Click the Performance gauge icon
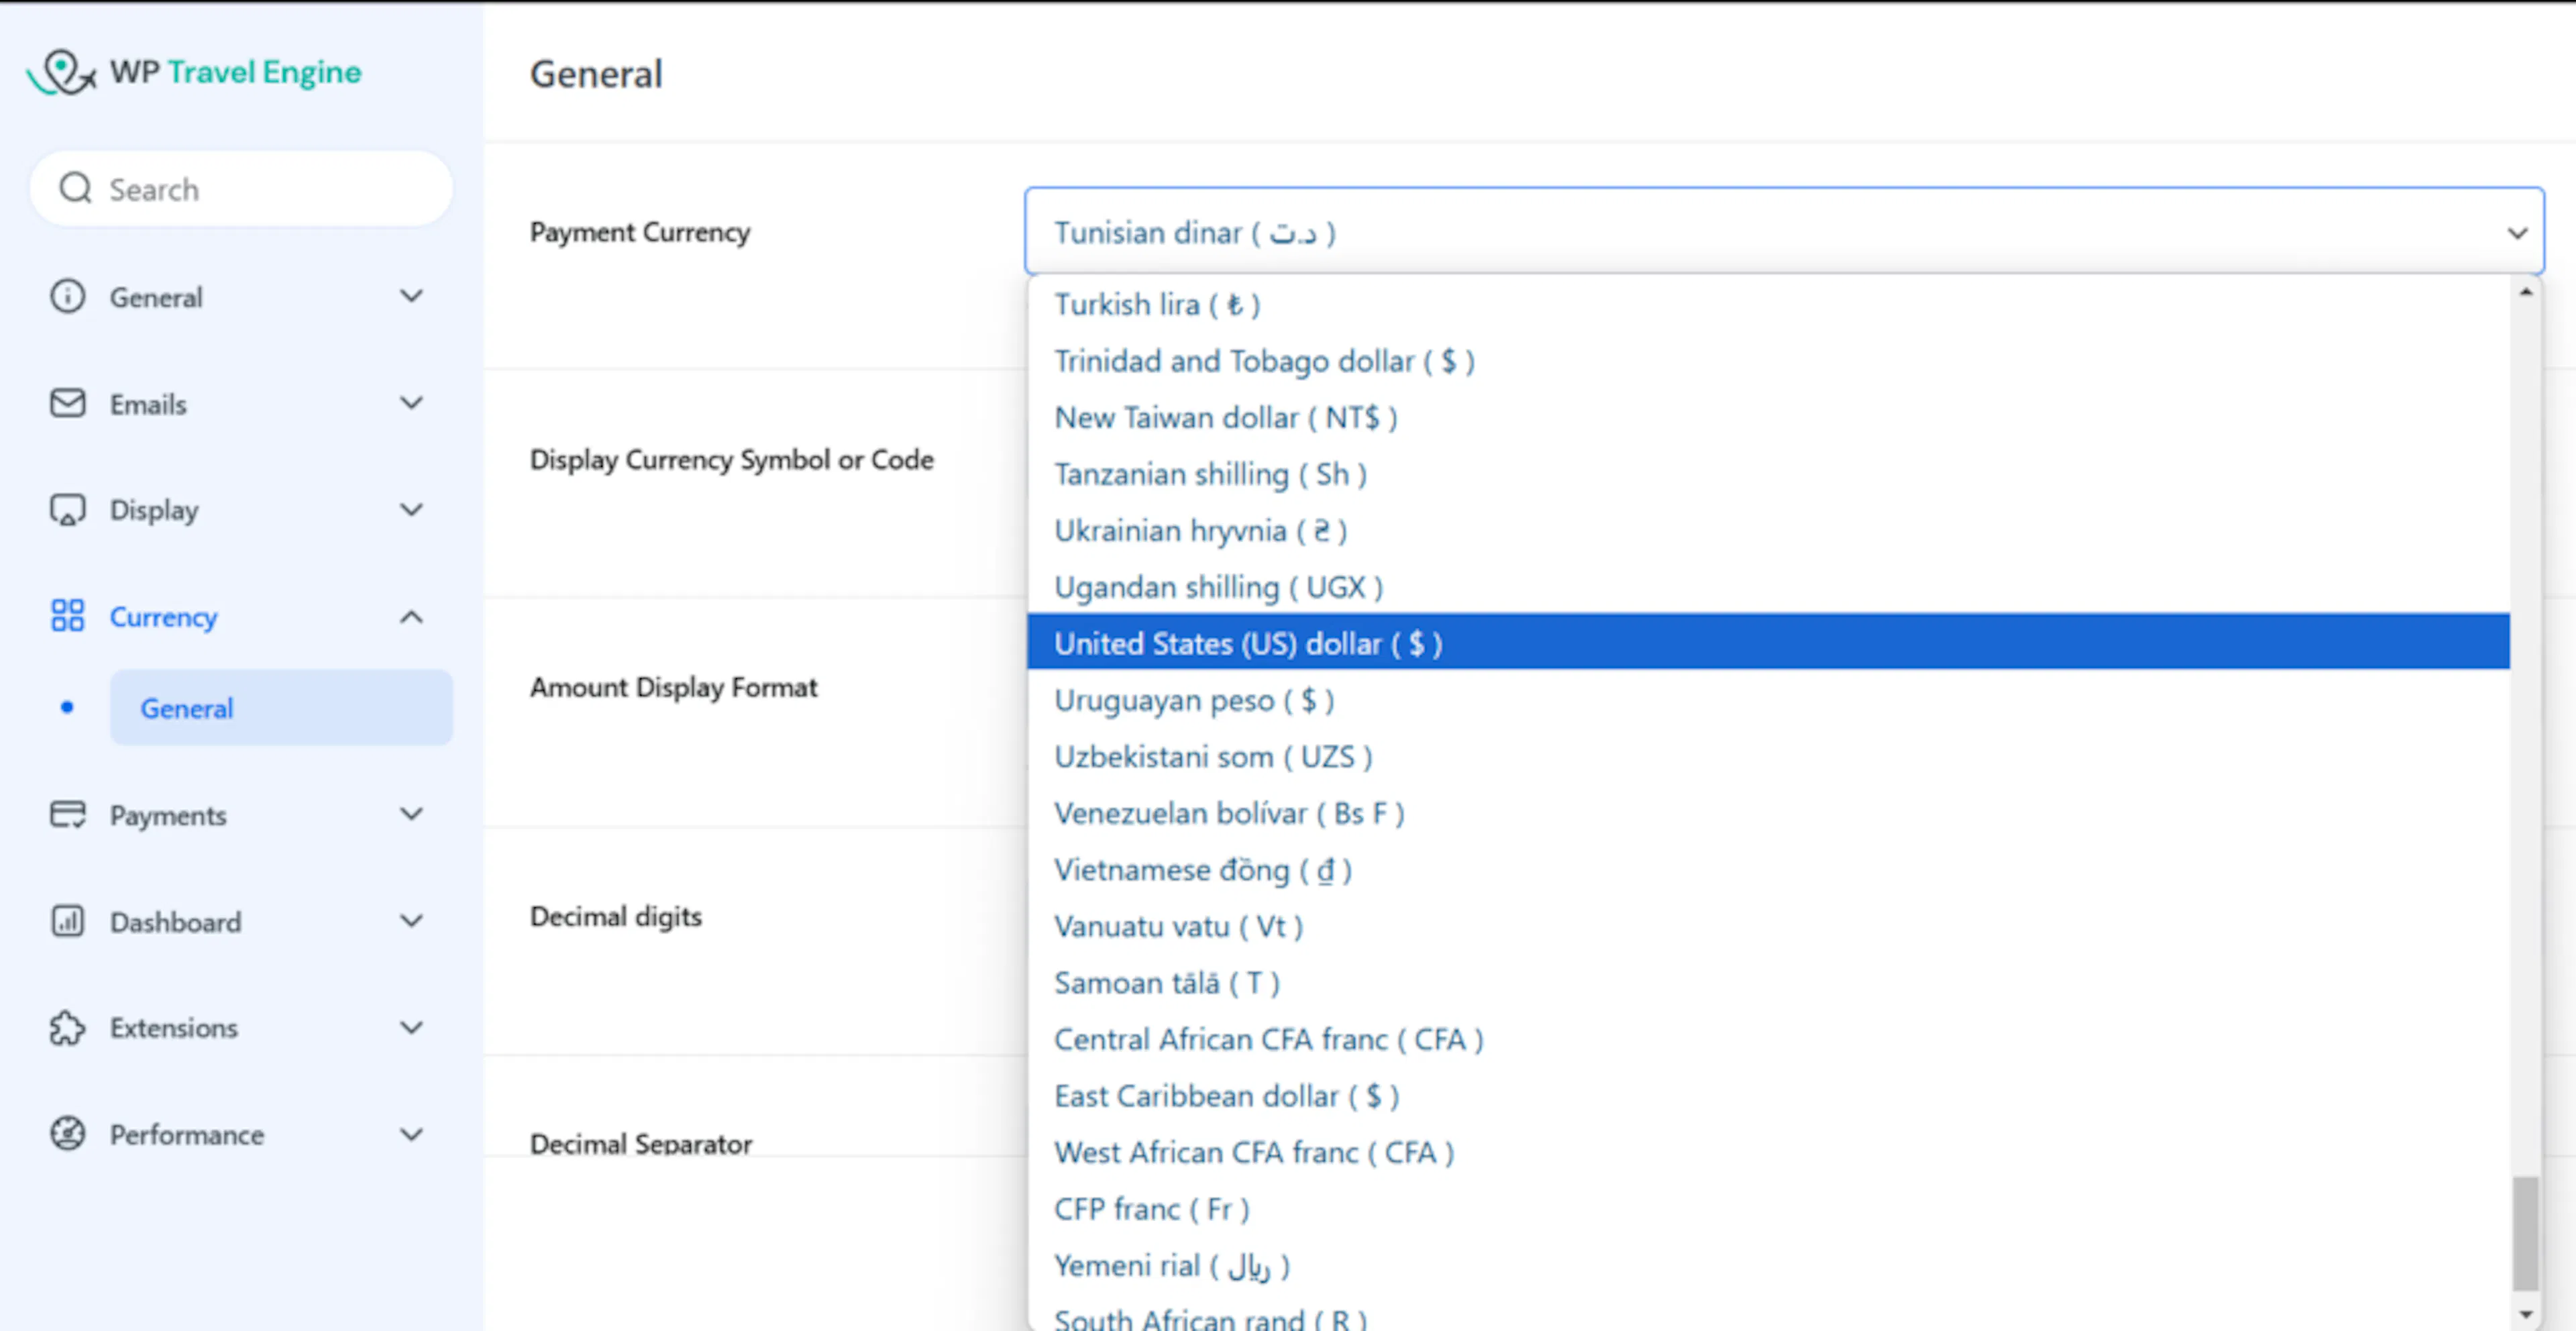 coord(68,1134)
